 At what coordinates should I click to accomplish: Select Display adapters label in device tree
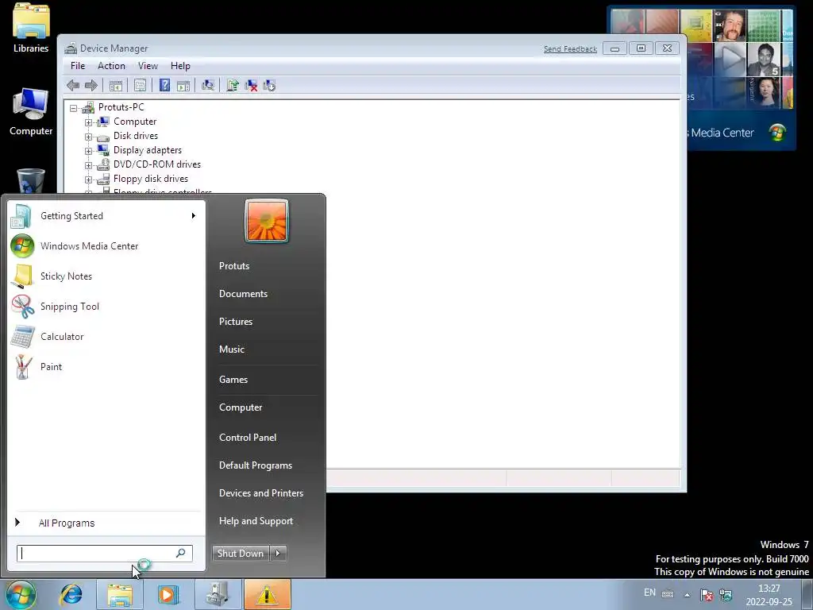pyautogui.click(x=148, y=150)
